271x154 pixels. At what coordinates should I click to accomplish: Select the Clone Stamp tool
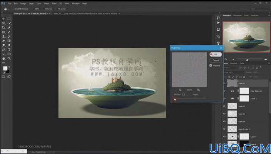pos(3,37)
